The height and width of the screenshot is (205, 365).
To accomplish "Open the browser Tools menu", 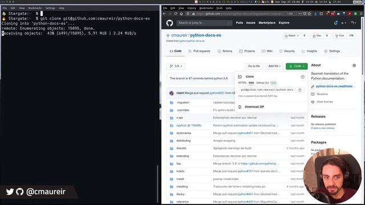I will tap(219, 8).
